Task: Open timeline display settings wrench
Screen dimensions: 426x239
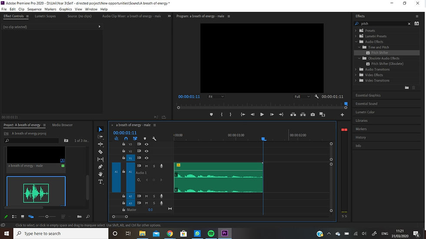Action: [x=154, y=139]
